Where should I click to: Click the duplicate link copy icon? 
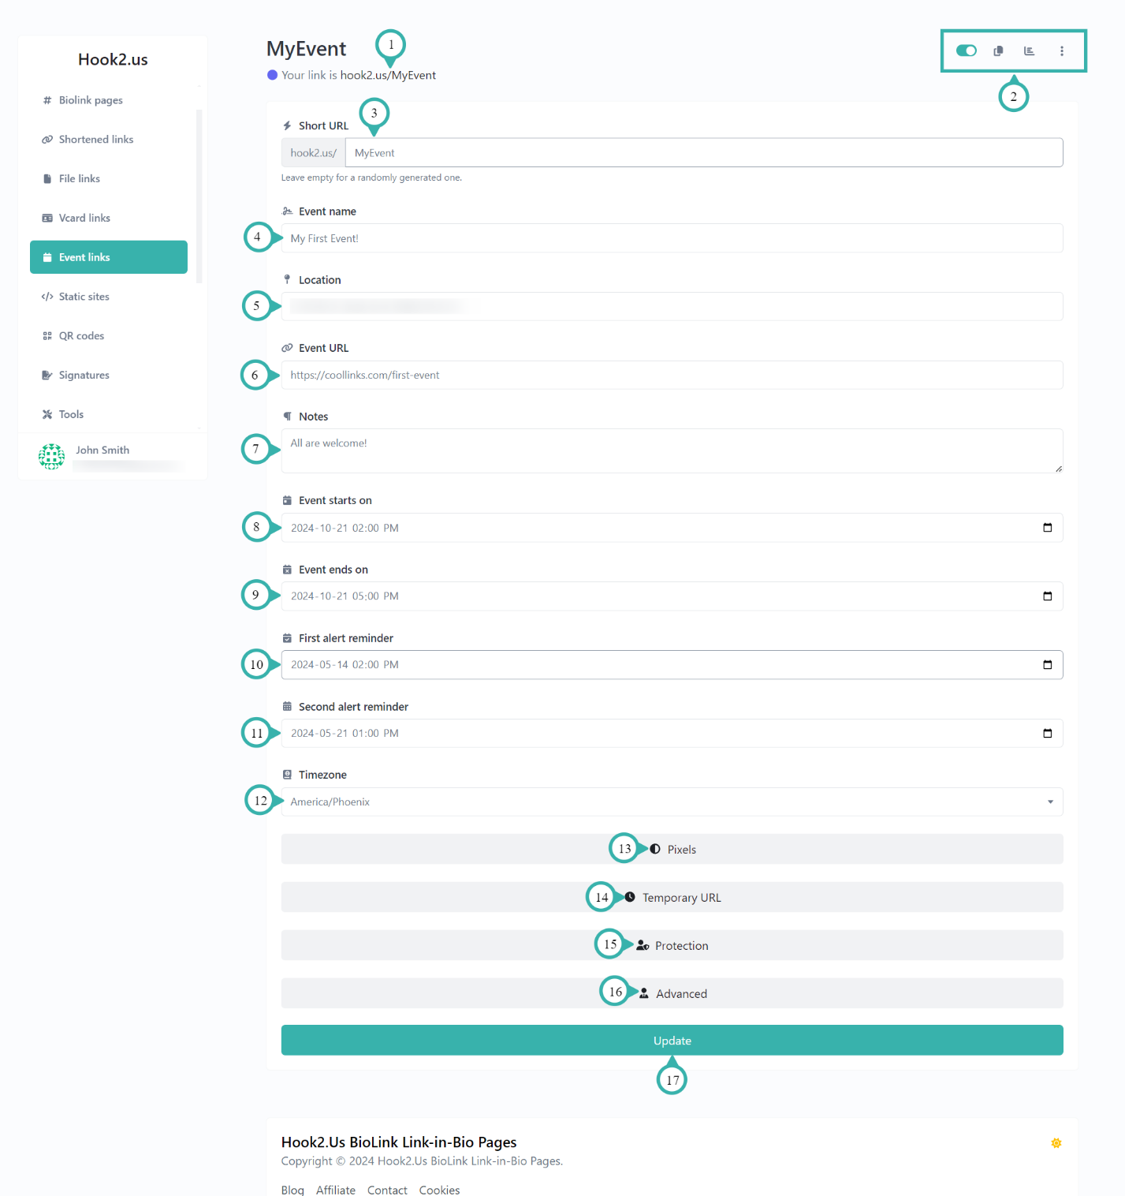click(998, 50)
